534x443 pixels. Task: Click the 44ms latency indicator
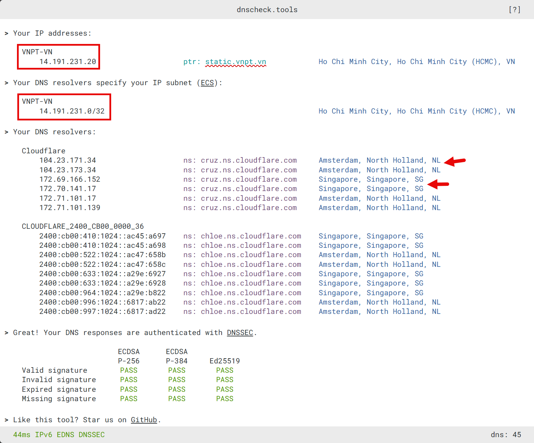click(21, 434)
